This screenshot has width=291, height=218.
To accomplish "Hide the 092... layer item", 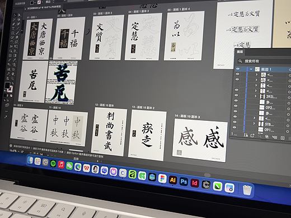I will pos(236,106).
